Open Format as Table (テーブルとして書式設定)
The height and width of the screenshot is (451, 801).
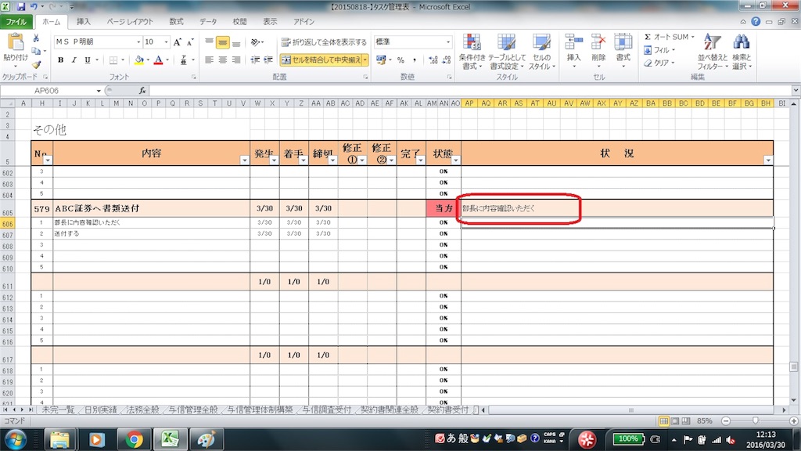click(506, 51)
